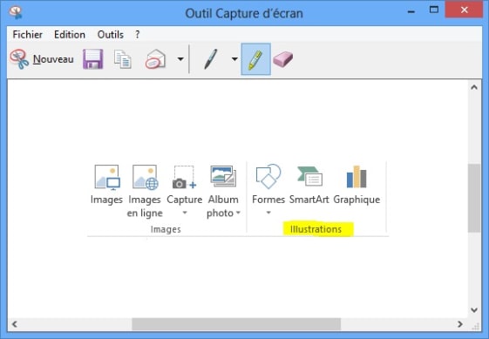This screenshot has width=489, height=339.
Task: Open the Outils menu
Action: [x=111, y=35]
